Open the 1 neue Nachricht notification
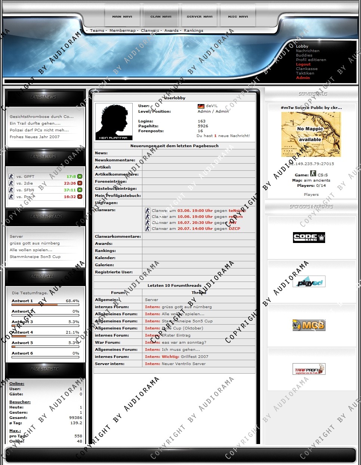This screenshot has width=361, height=465. (x=223, y=136)
